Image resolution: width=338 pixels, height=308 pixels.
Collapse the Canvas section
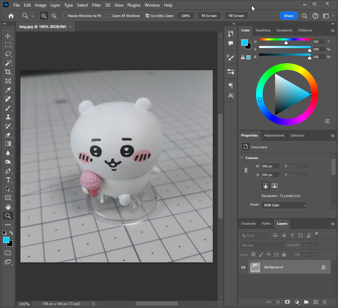pyautogui.click(x=242, y=158)
